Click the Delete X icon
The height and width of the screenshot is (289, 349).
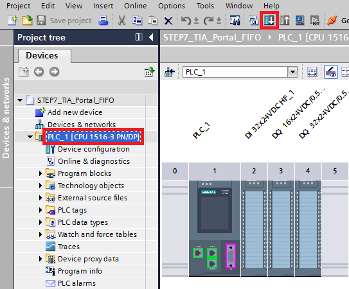[x=168, y=21]
